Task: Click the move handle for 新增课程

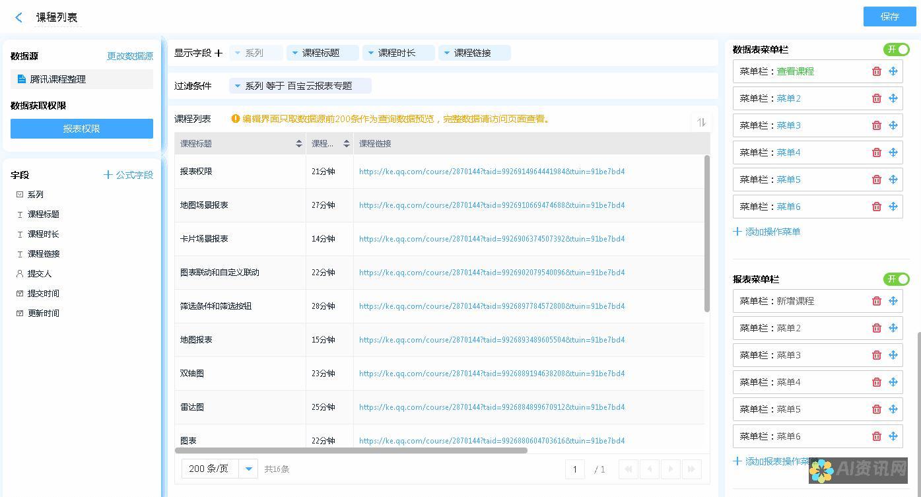Action: (x=893, y=301)
